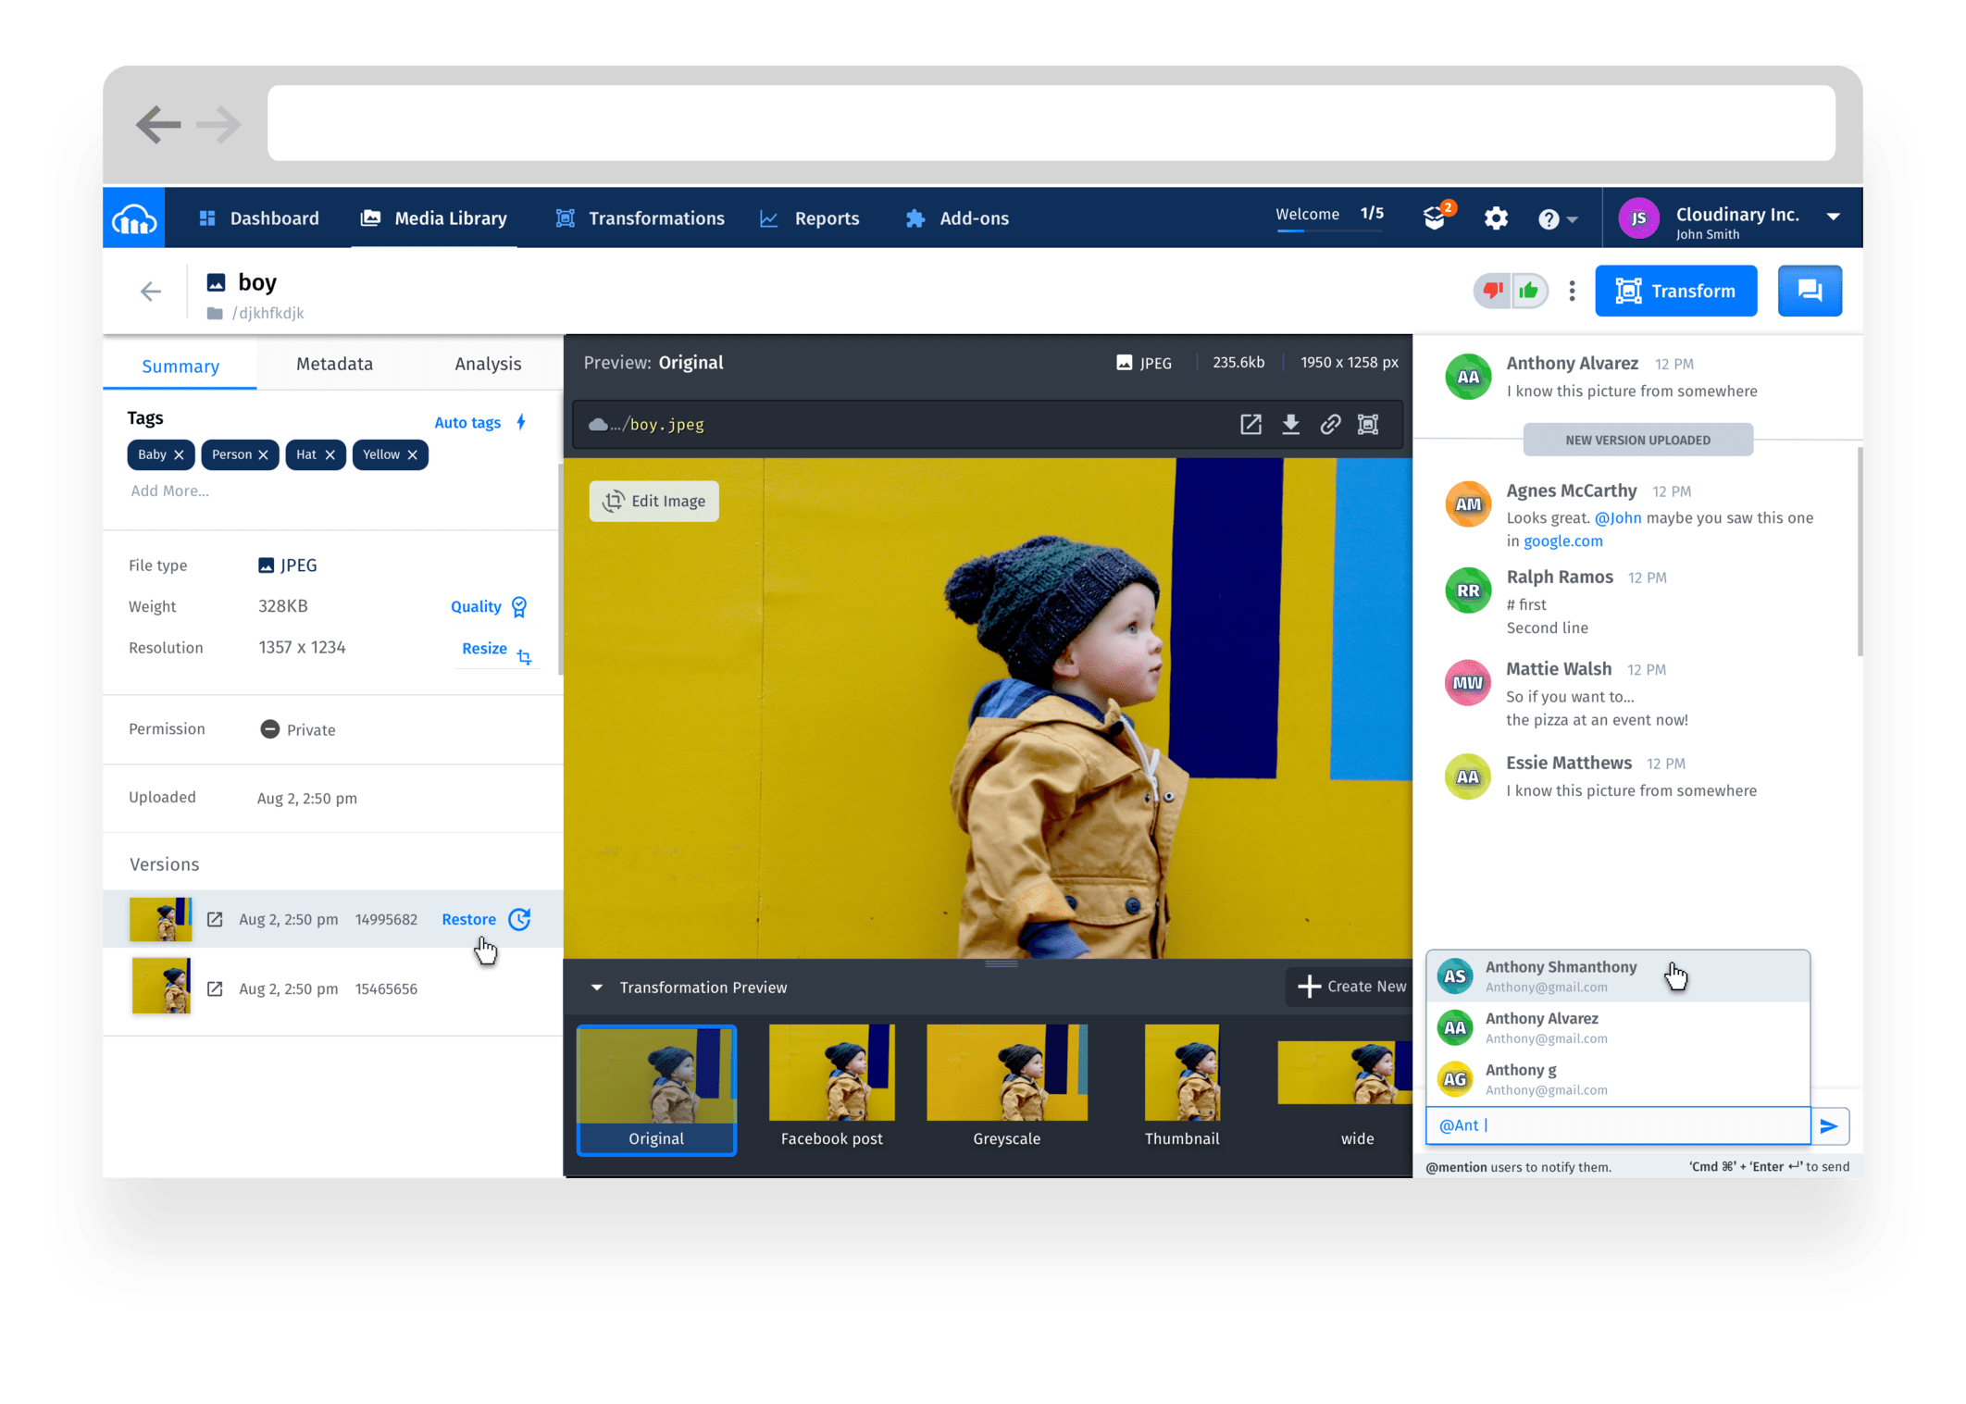Image resolution: width=1966 pixels, height=1404 pixels.
Task: Download the original boy.jpeg image
Action: [x=1291, y=425]
